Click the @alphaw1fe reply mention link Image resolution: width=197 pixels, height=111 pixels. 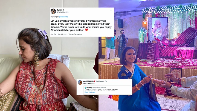[x=63, y=17]
